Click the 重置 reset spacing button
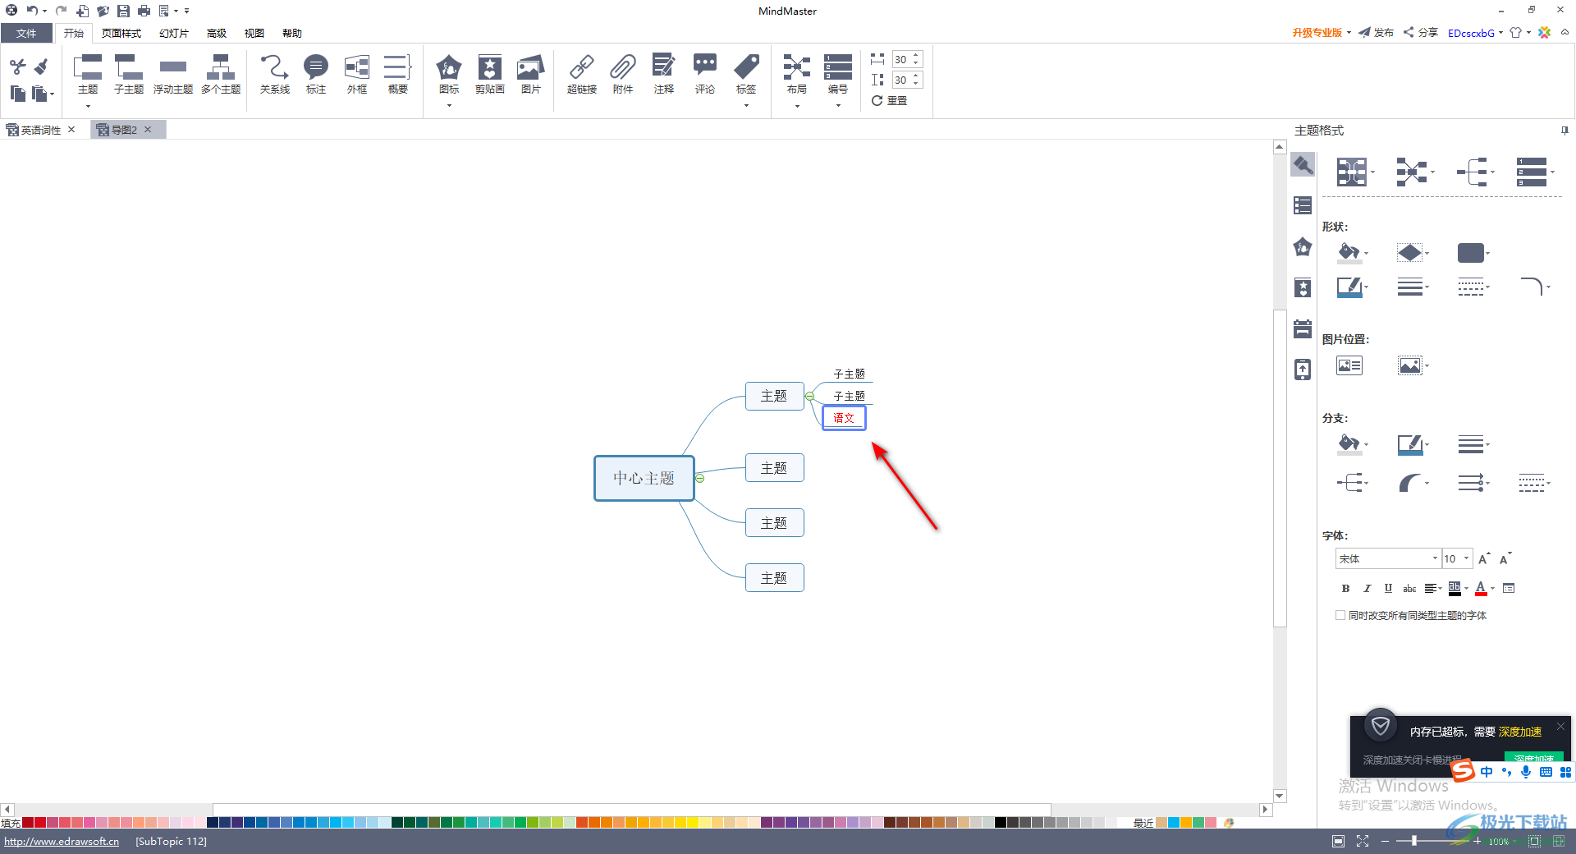 coord(890,100)
